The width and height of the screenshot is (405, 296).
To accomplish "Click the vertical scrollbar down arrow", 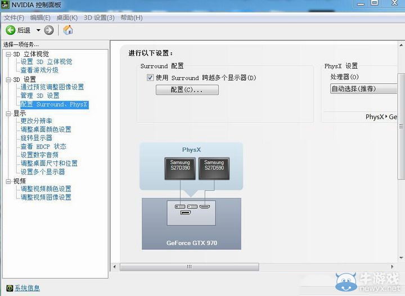I will (x=401, y=258).
